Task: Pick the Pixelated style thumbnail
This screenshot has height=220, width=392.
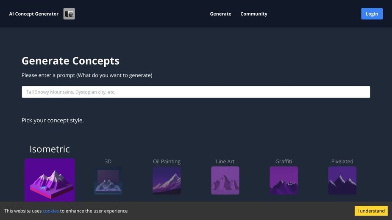Action: 342,180
